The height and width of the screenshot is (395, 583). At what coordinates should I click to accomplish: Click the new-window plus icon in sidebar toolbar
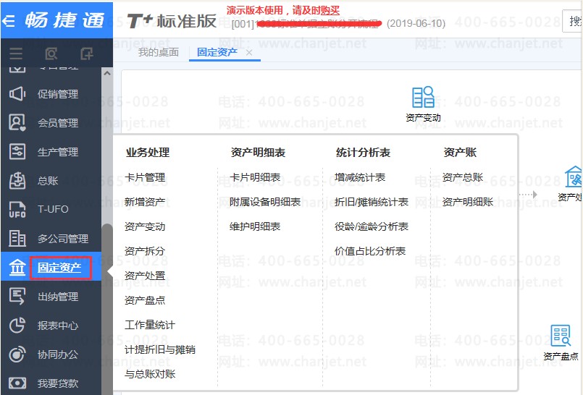pos(87,54)
